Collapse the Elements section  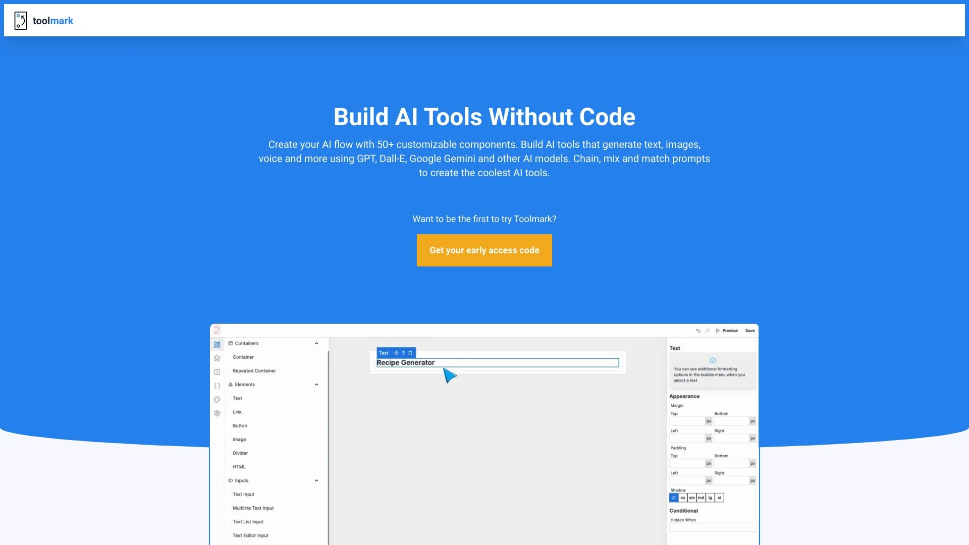click(x=317, y=385)
